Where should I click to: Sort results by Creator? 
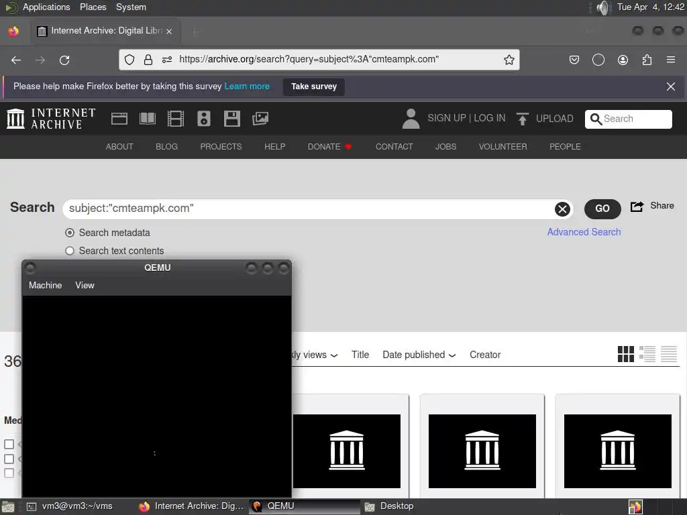pyautogui.click(x=485, y=355)
